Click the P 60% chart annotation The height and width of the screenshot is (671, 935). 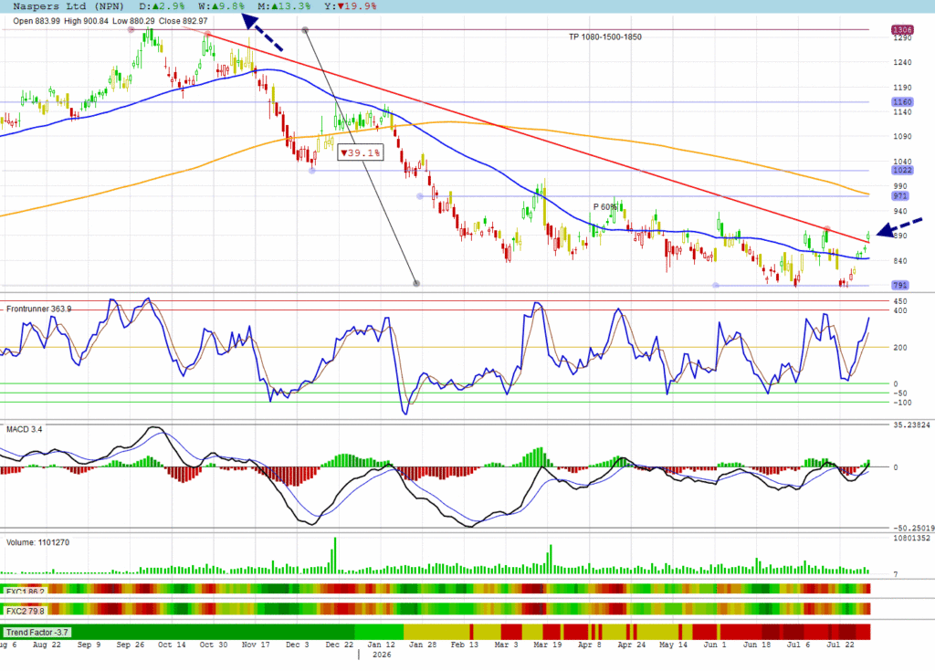point(605,207)
